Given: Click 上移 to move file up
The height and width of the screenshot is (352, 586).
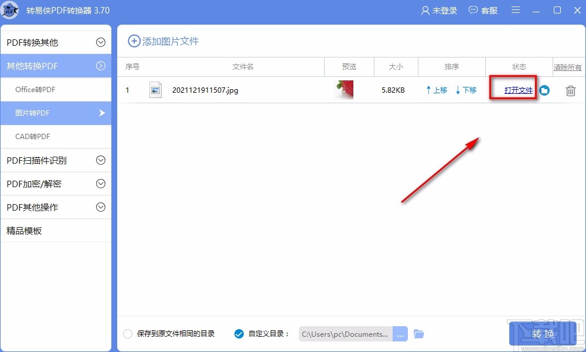Looking at the screenshot, I should (x=437, y=90).
